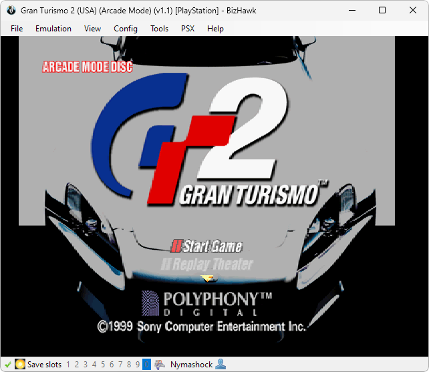The image size is (429, 372).
Task: Select save slot 4
Action: [x=94, y=365]
